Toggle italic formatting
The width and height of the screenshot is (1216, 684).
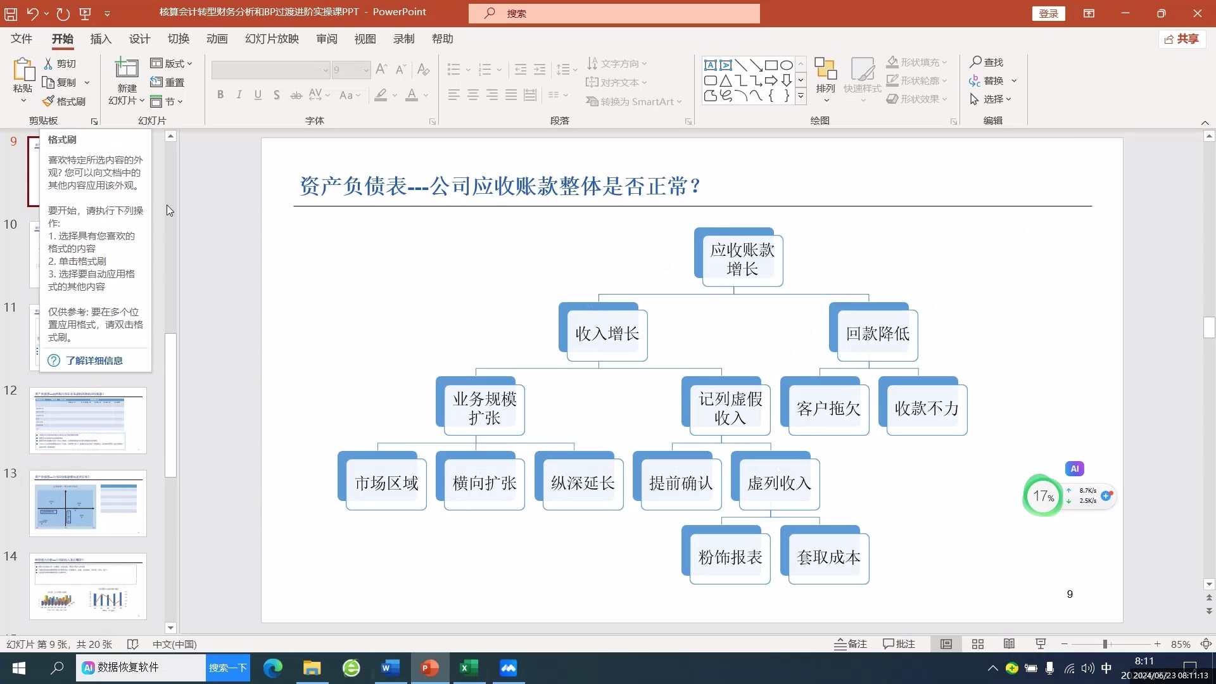pyautogui.click(x=239, y=94)
